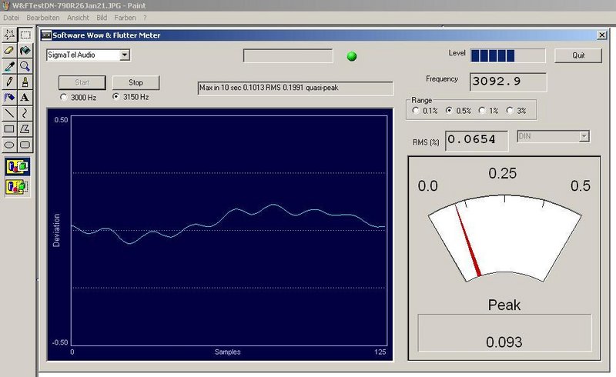Select the rectangular Select tool in Paint
616x377 pixels.
25,35
